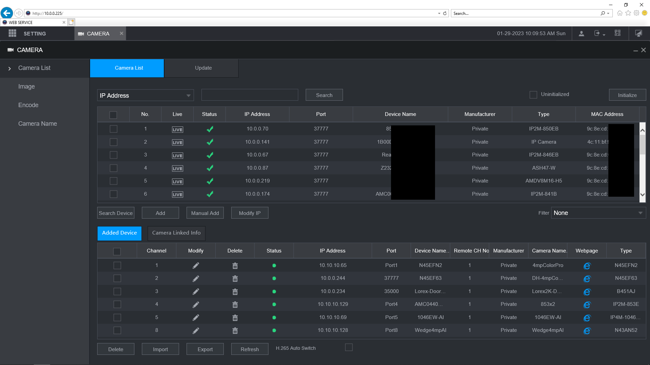650x365 pixels.
Task: Open the QR code icon
Action: [617, 33]
